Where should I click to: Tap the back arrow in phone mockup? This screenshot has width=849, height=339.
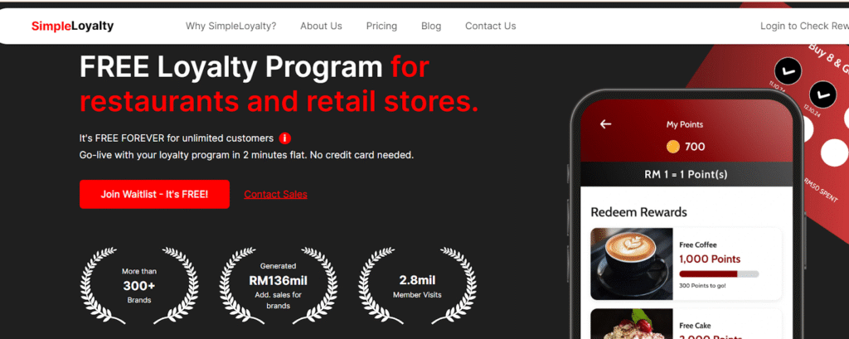click(x=605, y=124)
